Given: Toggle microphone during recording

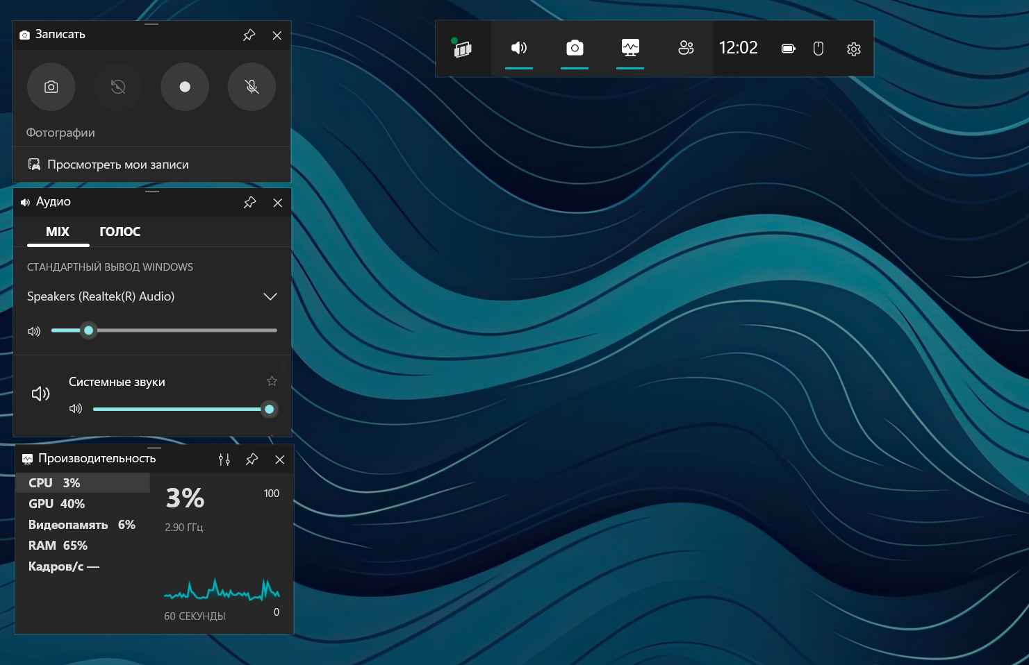Looking at the screenshot, I should (252, 87).
